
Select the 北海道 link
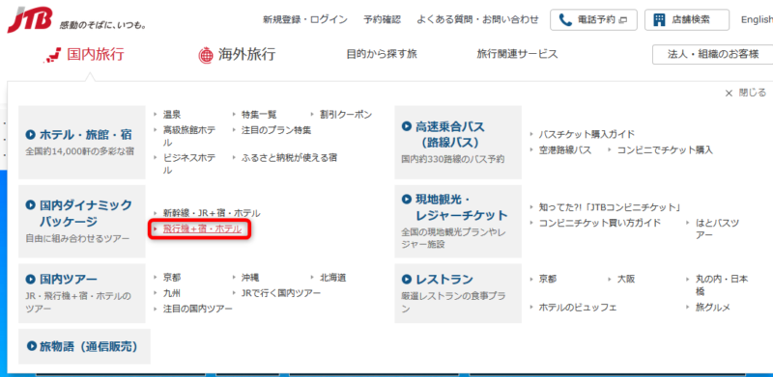332,278
